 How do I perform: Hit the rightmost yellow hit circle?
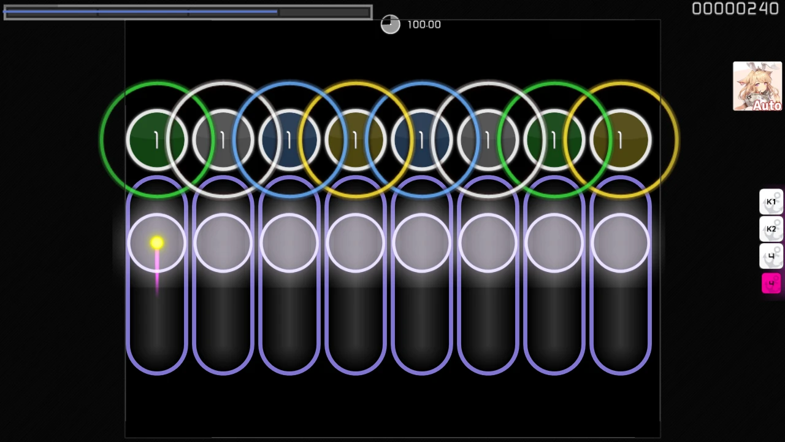coord(620,140)
